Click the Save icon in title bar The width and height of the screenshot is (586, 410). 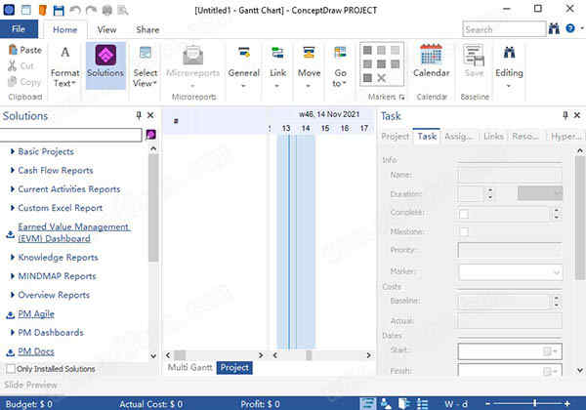pos(59,10)
